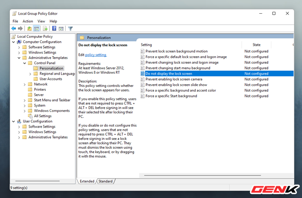
Task: Click policy icon beside Force a specific default lock screen
Action: 143,57
